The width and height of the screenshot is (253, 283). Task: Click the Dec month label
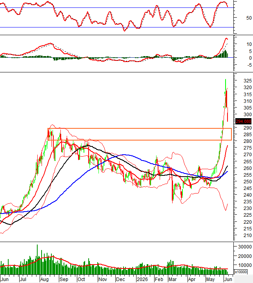pos(120,279)
